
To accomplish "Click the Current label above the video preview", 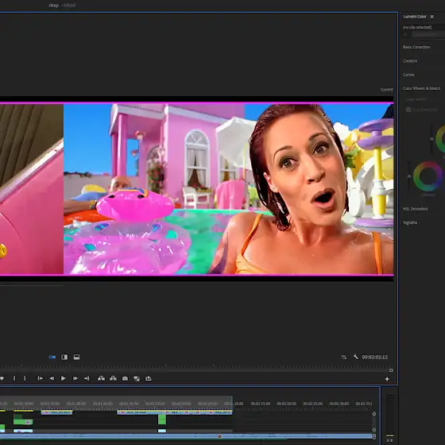I will (386, 89).
